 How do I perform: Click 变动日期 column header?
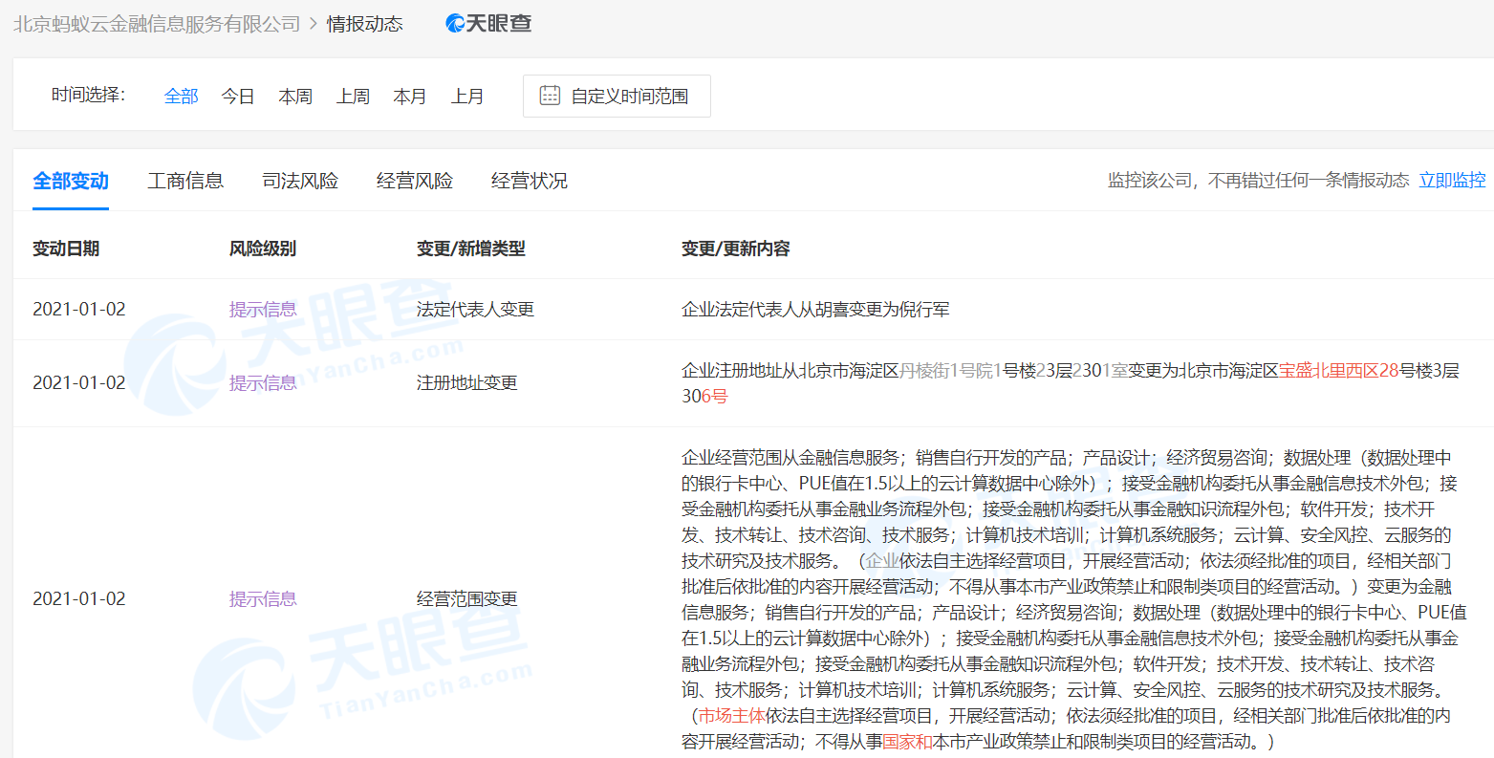(66, 249)
